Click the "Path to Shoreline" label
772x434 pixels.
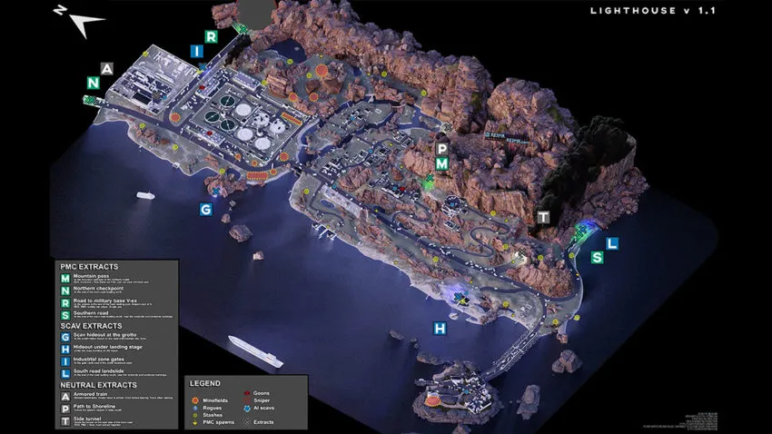click(94, 407)
